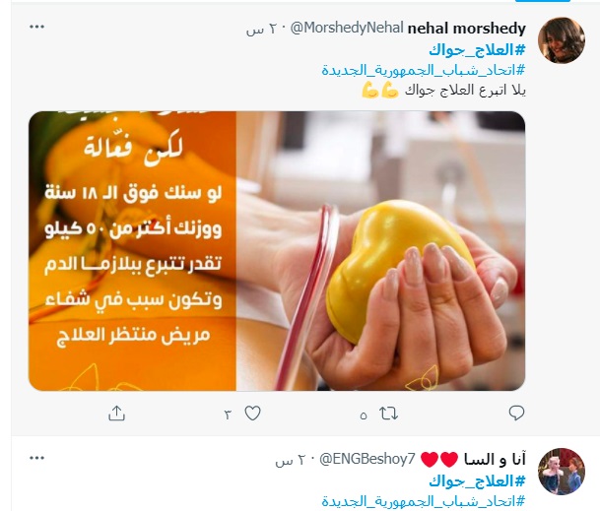
Task: Open more options for ENGBeshoy7's tweet
Action: click(x=37, y=458)
